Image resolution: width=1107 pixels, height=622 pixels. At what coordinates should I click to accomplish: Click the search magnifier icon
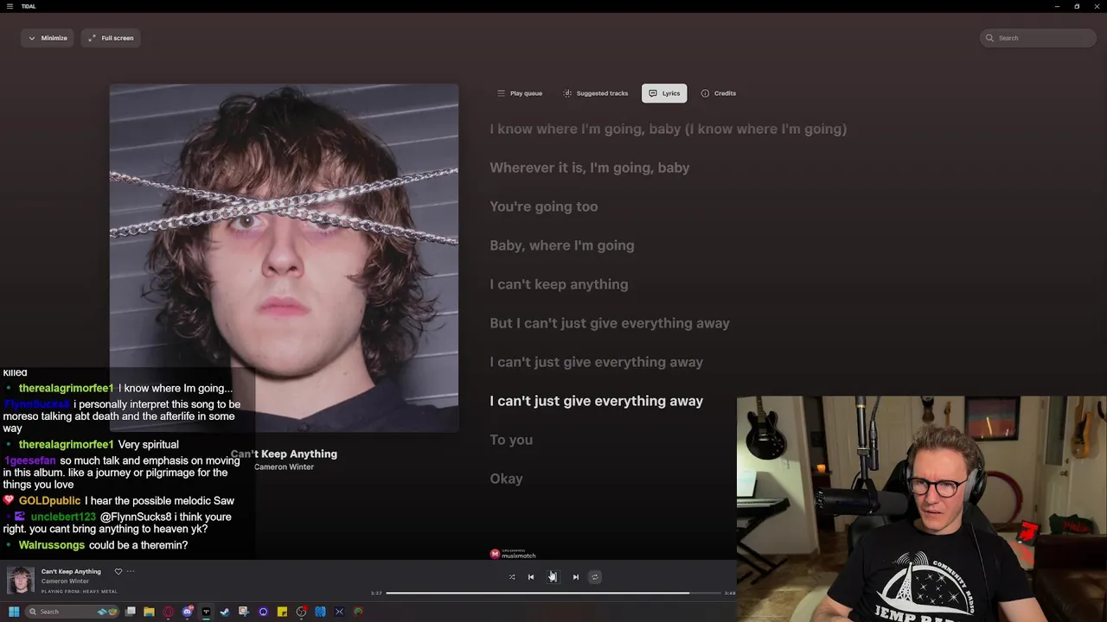click(990, 38)
